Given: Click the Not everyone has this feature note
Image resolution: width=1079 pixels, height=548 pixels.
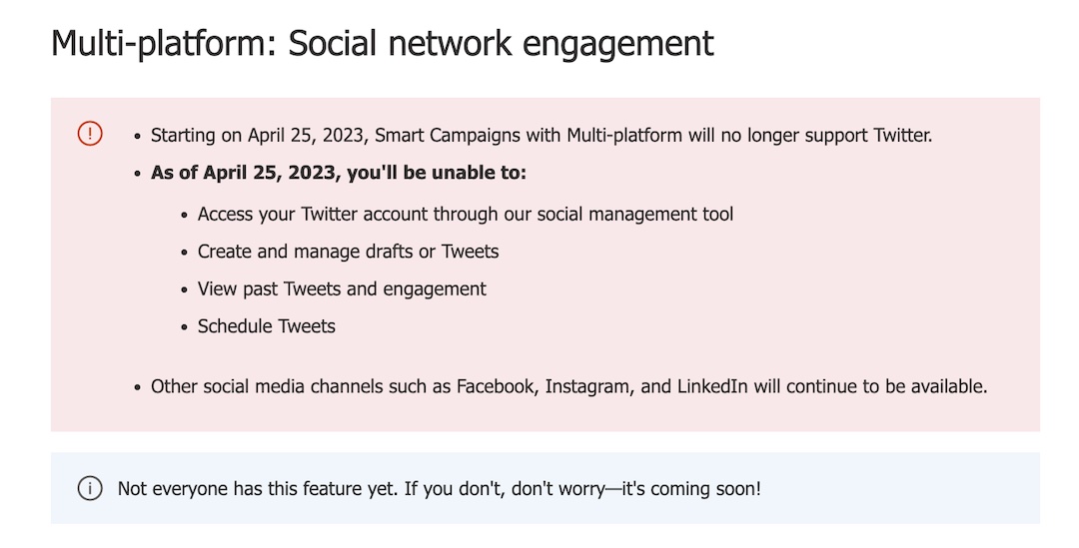Looking at the screenshot, I should (439, 489).
